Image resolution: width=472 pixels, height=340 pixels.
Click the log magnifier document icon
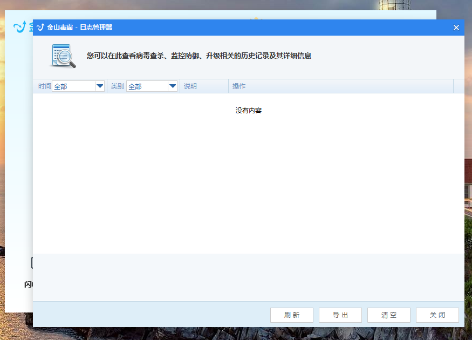[x=63, y=56]
